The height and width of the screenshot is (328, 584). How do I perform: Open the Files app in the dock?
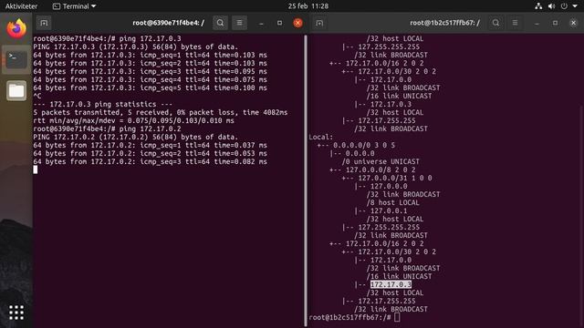click(16, 91)
